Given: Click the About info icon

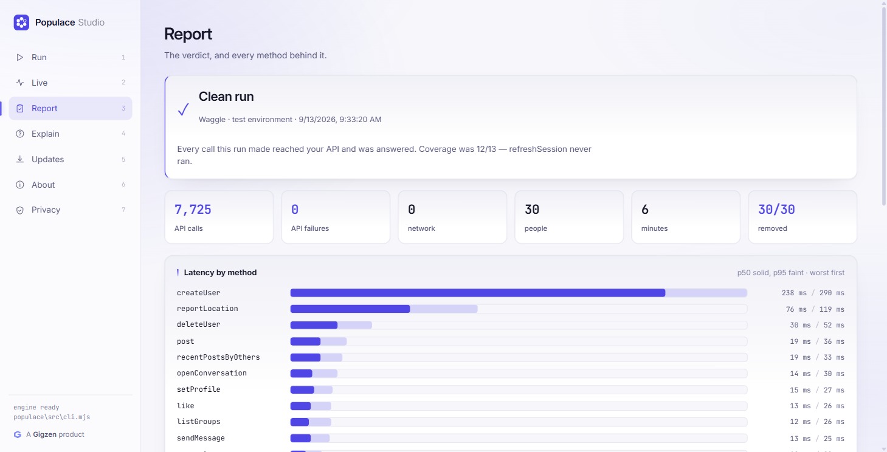Looking at the screenshot, I should (x=20, y=185).
